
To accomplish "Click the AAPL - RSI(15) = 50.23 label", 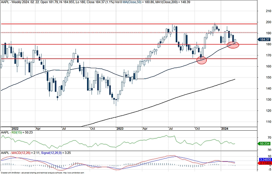I will tap(17, 133).
